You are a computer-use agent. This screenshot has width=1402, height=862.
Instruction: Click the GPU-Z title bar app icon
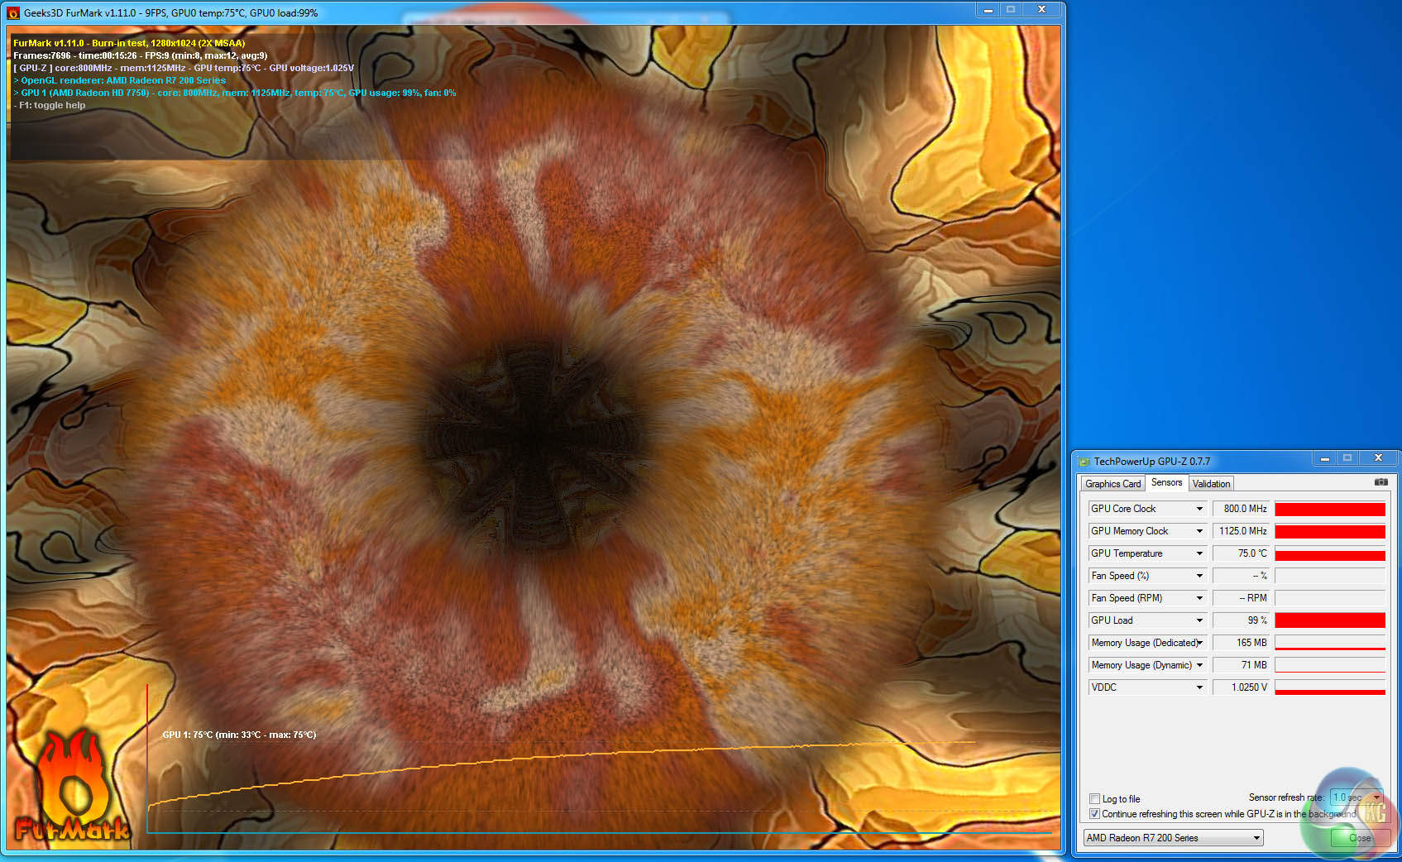(1084, 462)
